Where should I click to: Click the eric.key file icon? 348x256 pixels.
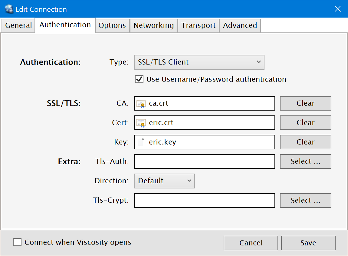[x=141, y=142]
